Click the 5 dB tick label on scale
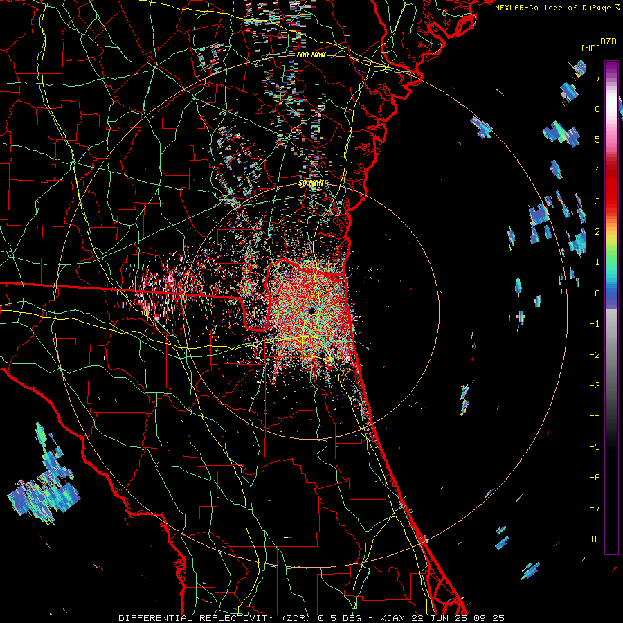 [597, 139]
